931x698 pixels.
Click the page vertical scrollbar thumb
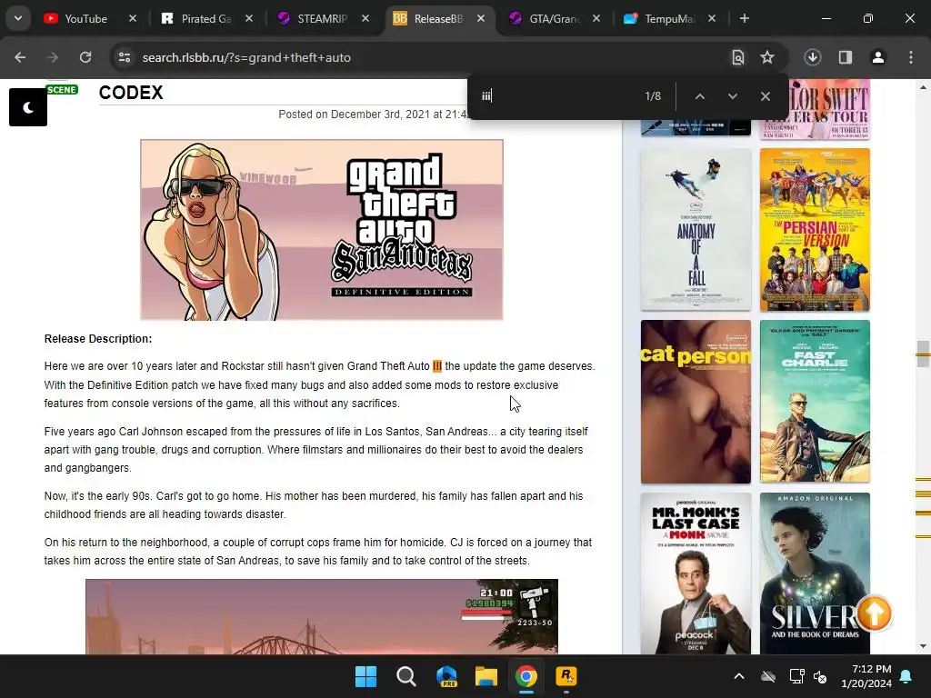pos(923,354)
